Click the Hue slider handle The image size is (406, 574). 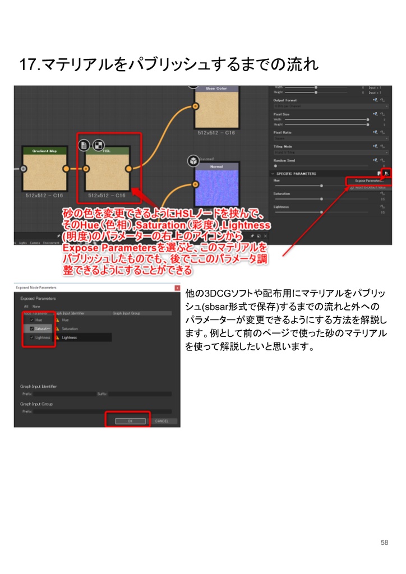pos(321,186)
